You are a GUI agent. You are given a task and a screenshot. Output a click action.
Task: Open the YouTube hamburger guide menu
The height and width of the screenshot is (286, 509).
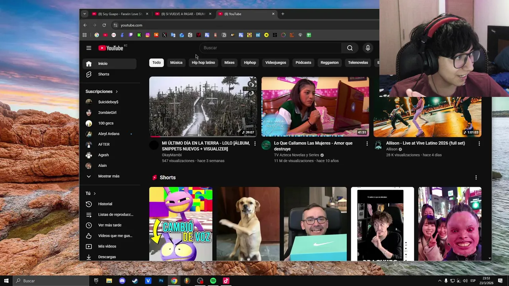coord(89,48)
